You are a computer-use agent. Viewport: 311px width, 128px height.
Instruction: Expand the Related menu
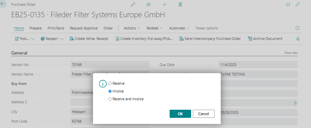click(155, 28)
